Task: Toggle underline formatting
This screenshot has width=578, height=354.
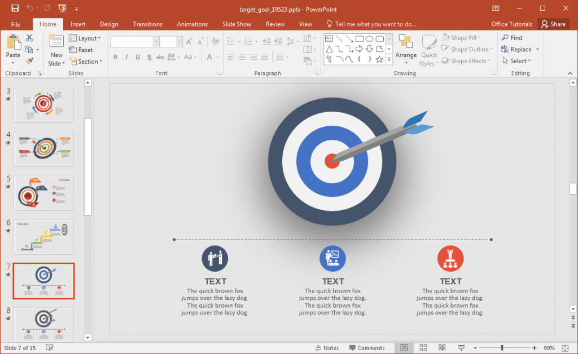Action: coord(138,57)
